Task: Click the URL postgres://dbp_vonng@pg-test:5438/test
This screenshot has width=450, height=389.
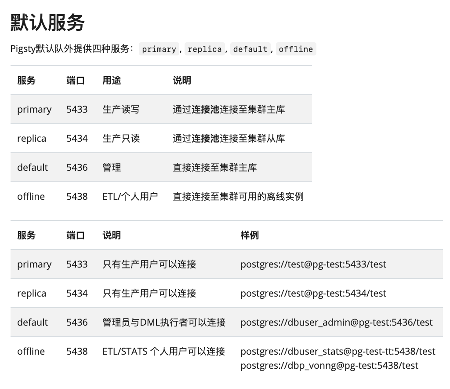Action: [329, 365]
